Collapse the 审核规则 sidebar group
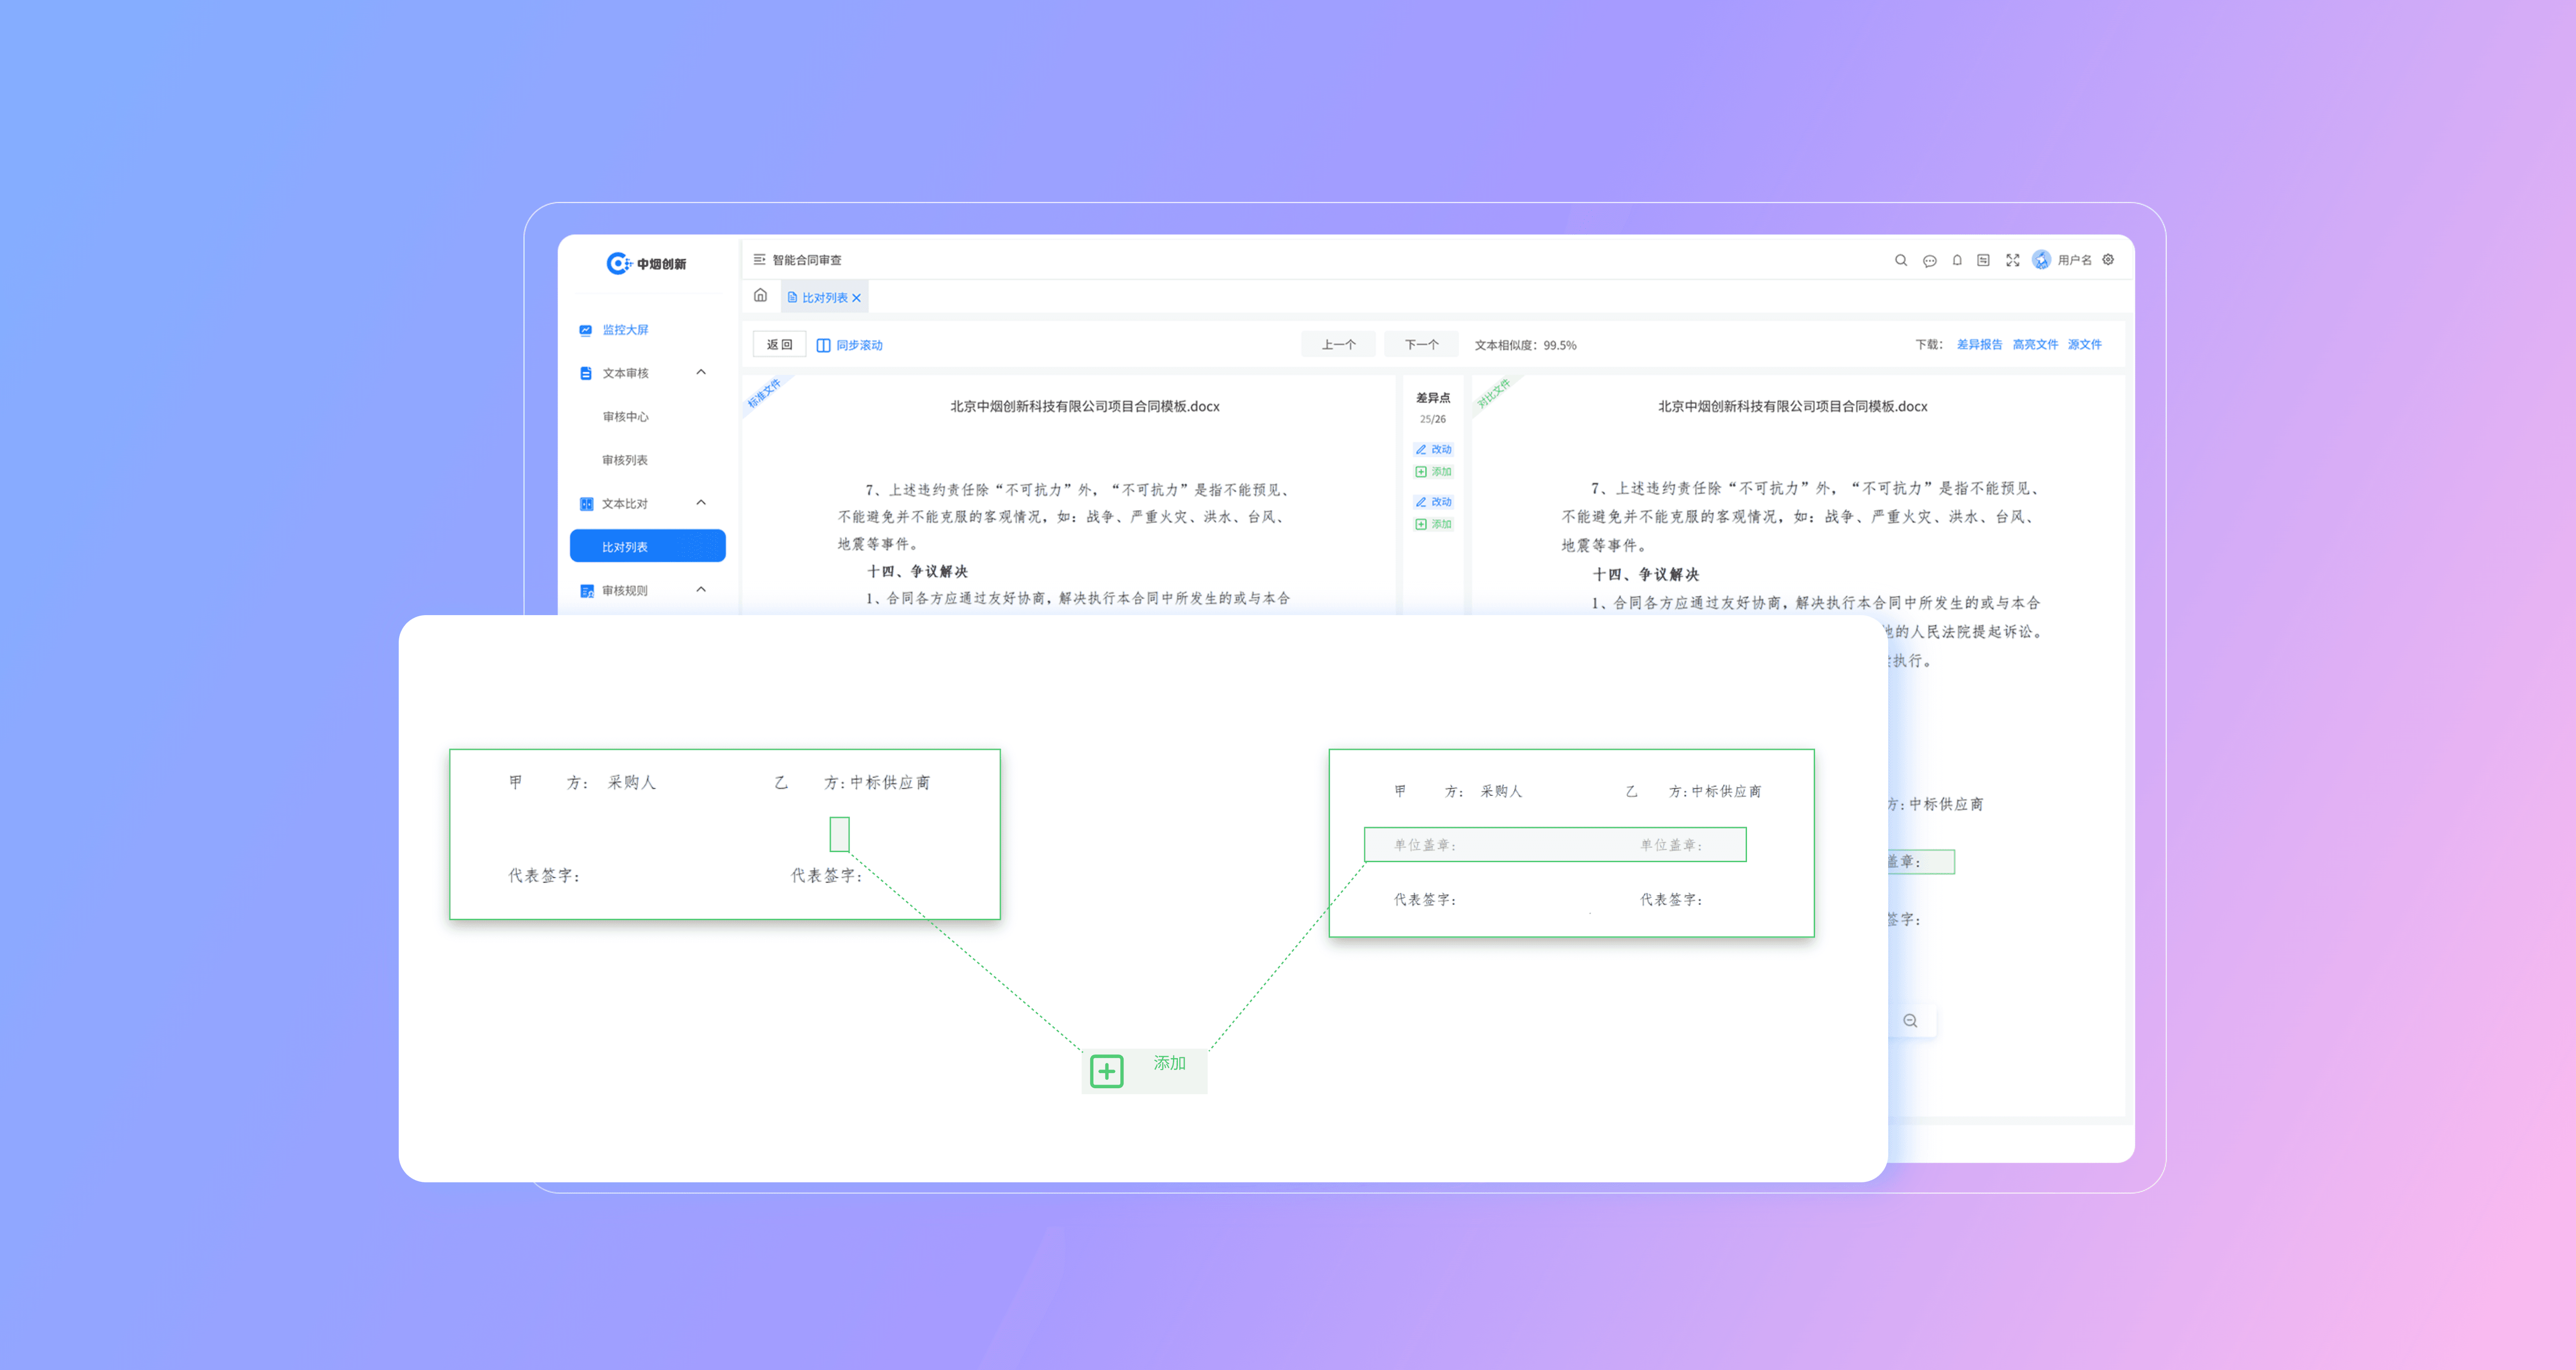This screenshot has width=2576, height=1370. pyautogui.click(x=701, y=590)
